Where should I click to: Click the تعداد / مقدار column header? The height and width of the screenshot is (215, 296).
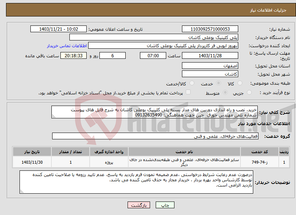point(71,152)
